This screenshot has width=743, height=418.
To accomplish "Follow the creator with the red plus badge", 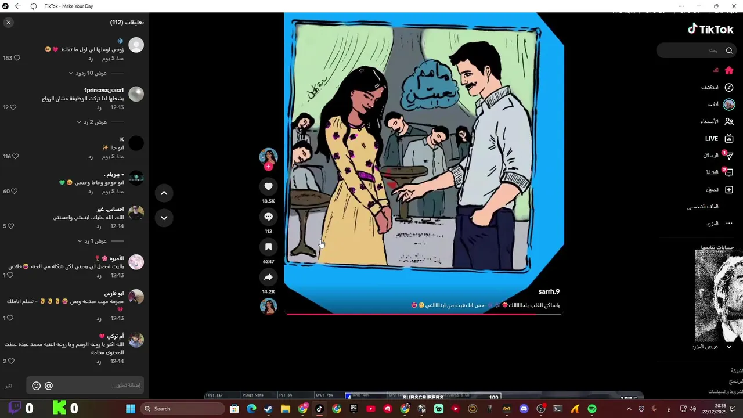I will (268, 167).
